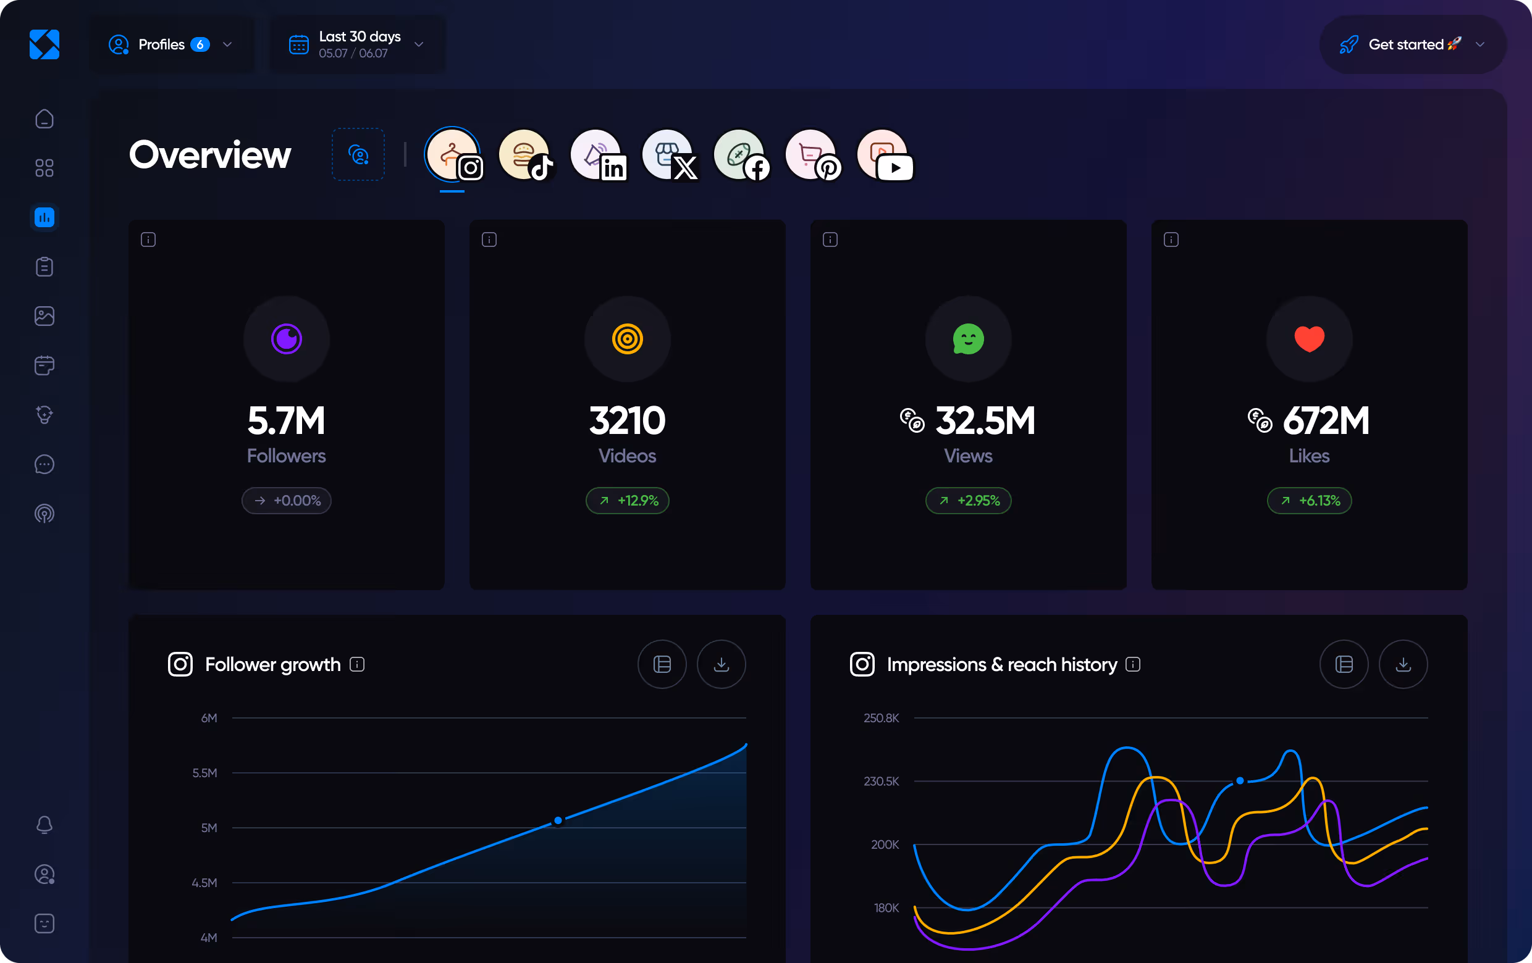Expand the Get started chevron
Image resolution: width=1532 pixels, height=963 pixels.
[x=1480, y=44]
